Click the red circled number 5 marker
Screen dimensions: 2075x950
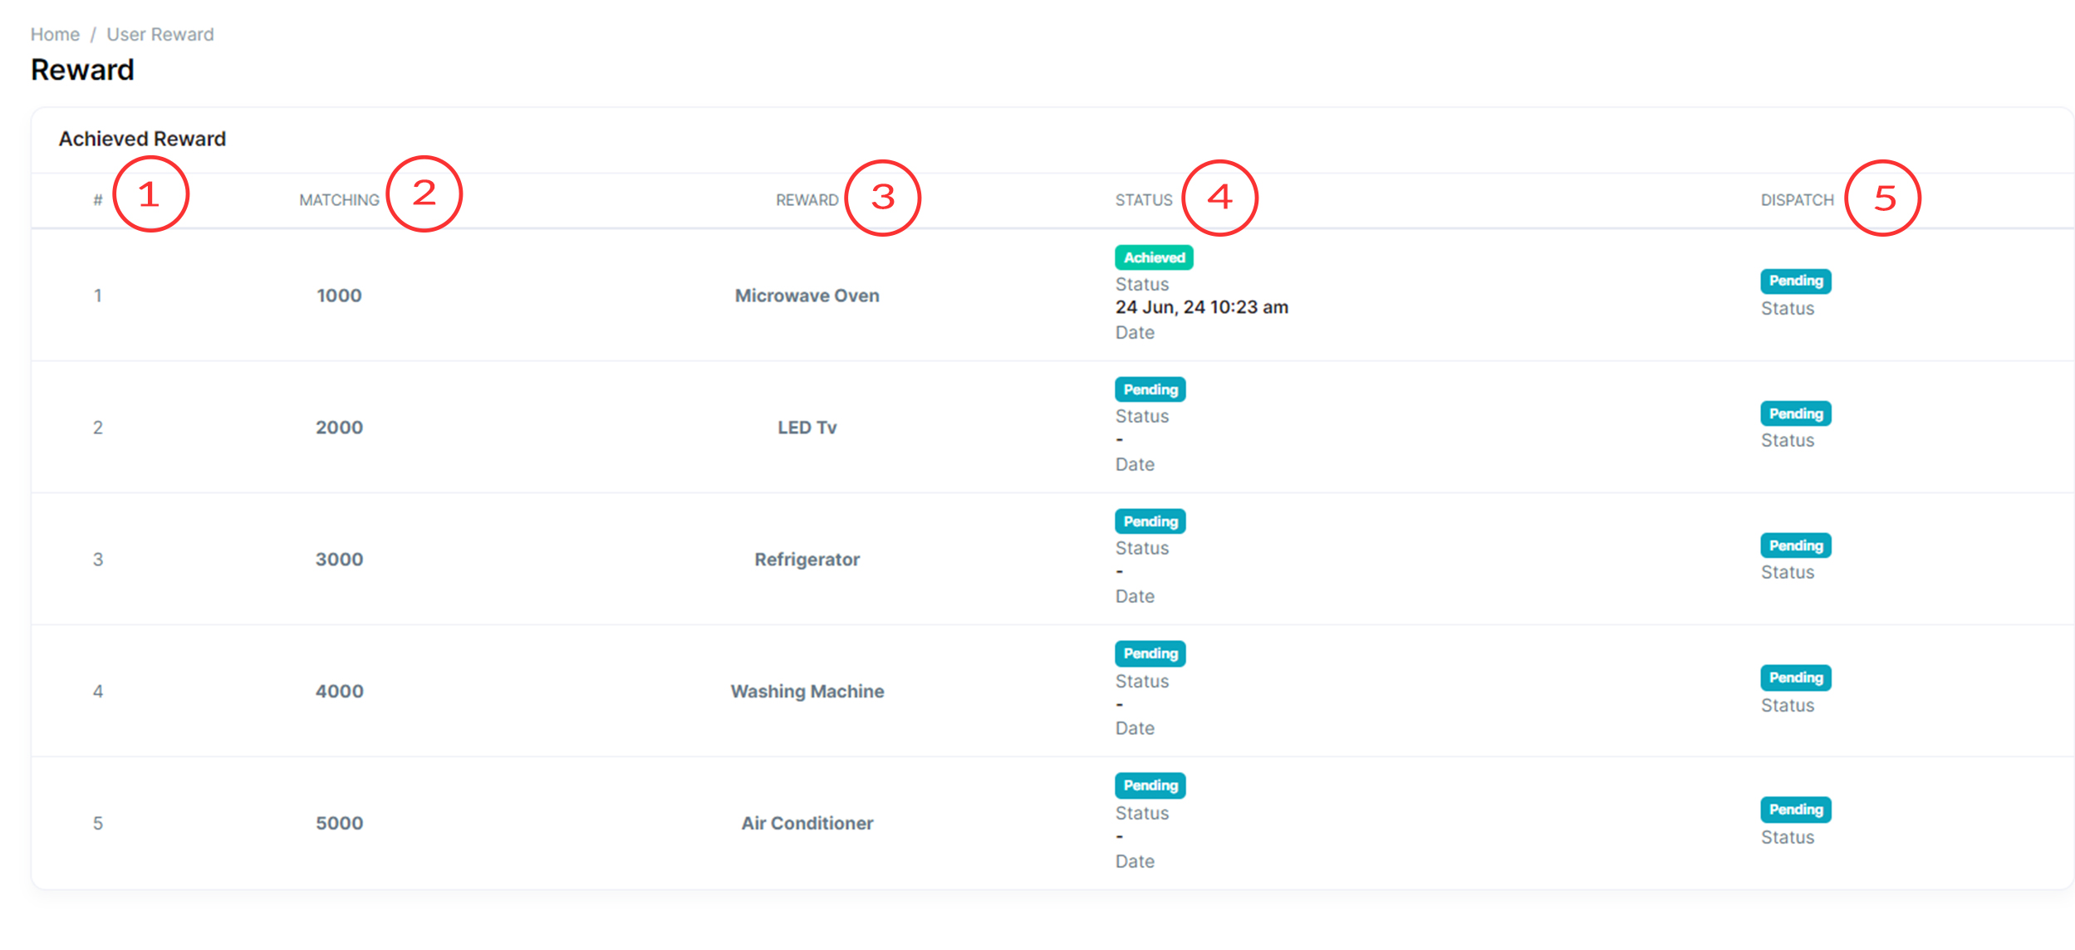1882,198
